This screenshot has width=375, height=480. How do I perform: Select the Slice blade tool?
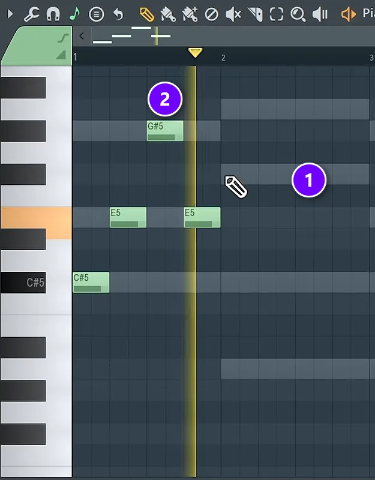point(255,14)
